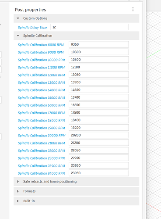This screenshot has width=161, height=219.
Task: Edit the 20000 RPM calibration value
Action: [x=99, y=135]
